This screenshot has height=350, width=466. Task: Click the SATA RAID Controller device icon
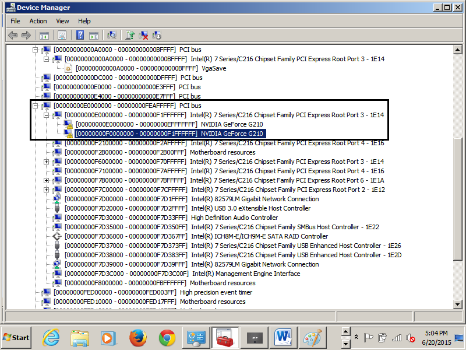(57, 236)
